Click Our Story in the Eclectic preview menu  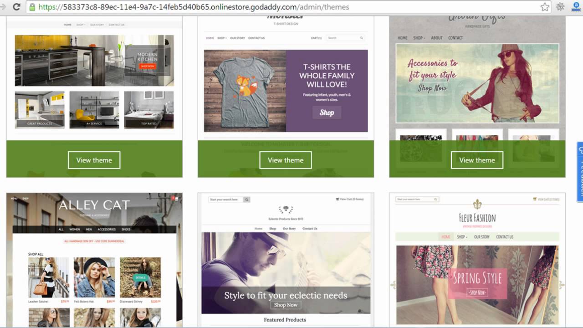coord(289,228)
